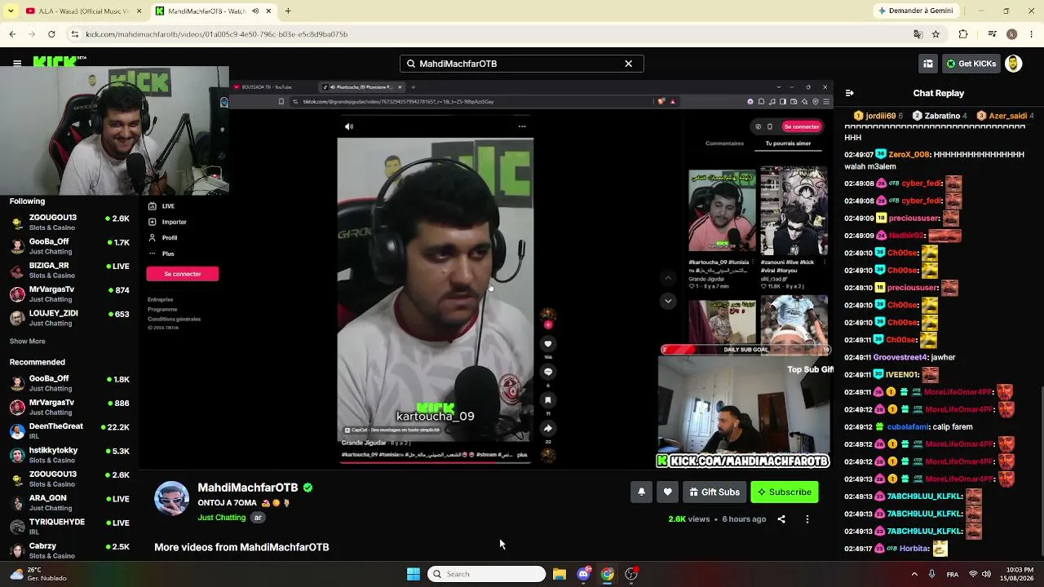Click the video player to pause
This screenshot has height=587, width=1044.
pyautogui.click(x=487, y=273)
